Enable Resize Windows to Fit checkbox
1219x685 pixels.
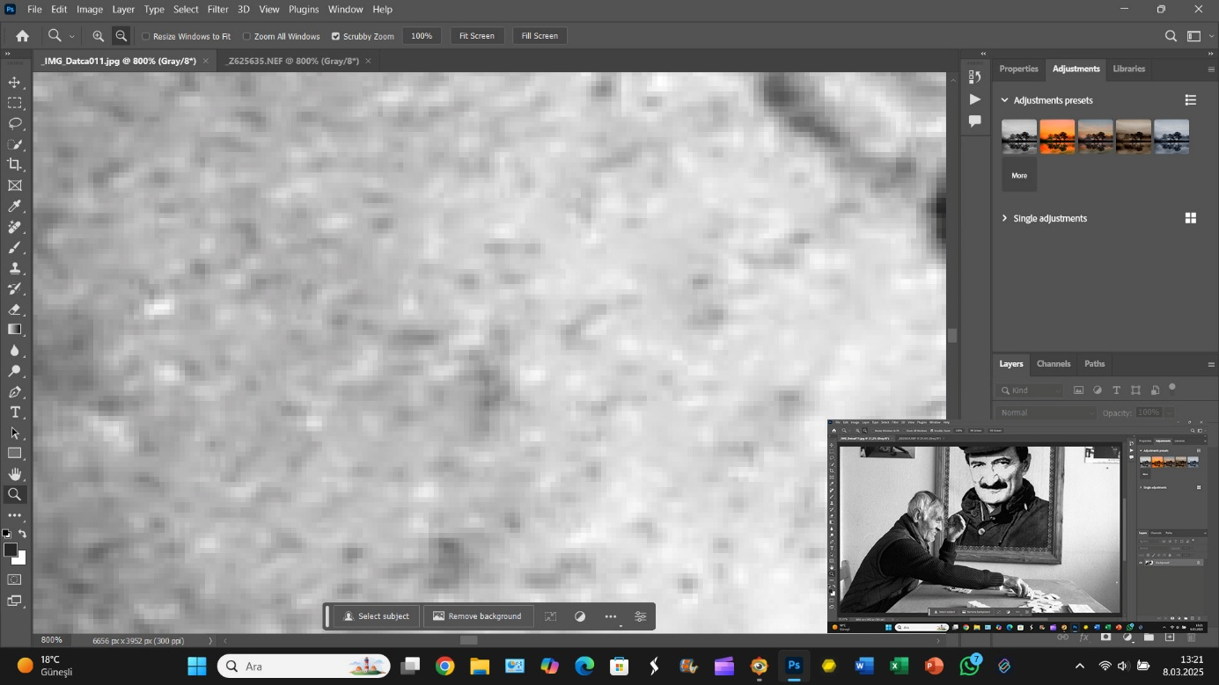click(146, 36)
